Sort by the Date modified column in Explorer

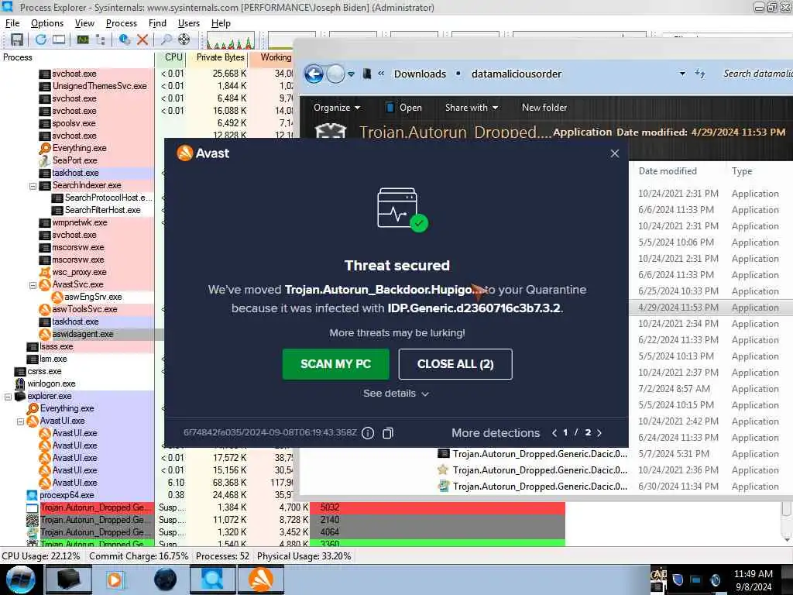click(x=668, y=171)
